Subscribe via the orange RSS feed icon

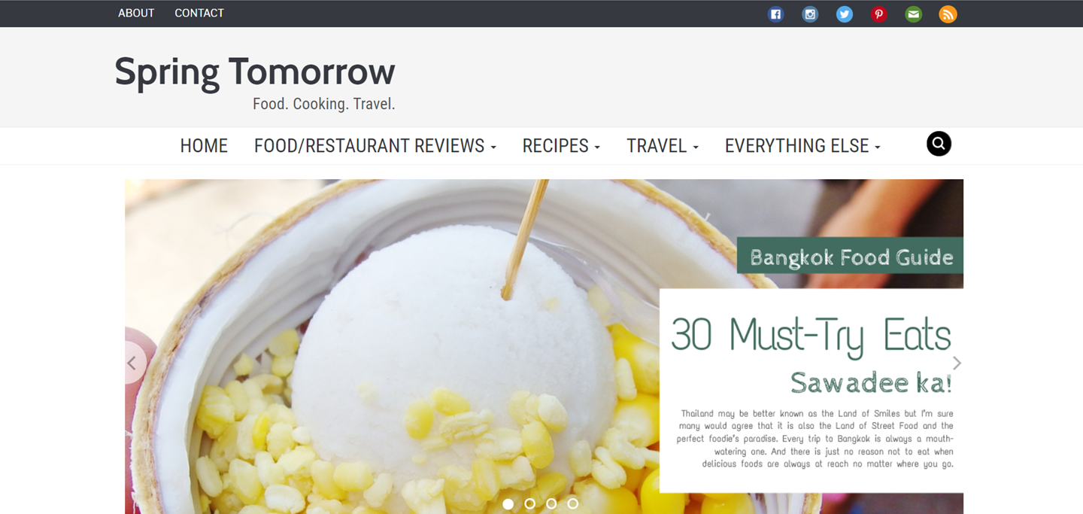pos(948,14)
